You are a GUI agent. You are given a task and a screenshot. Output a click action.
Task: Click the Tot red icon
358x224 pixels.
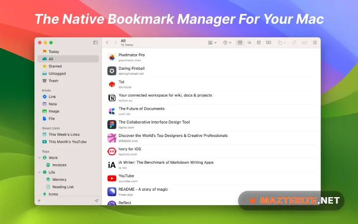(112, 84)
